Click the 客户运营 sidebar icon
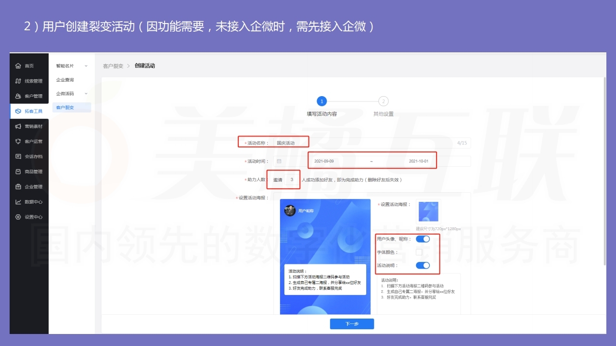The width and height of the screenshot is (616, 346). pyautogui.click(x=18, y=141)
